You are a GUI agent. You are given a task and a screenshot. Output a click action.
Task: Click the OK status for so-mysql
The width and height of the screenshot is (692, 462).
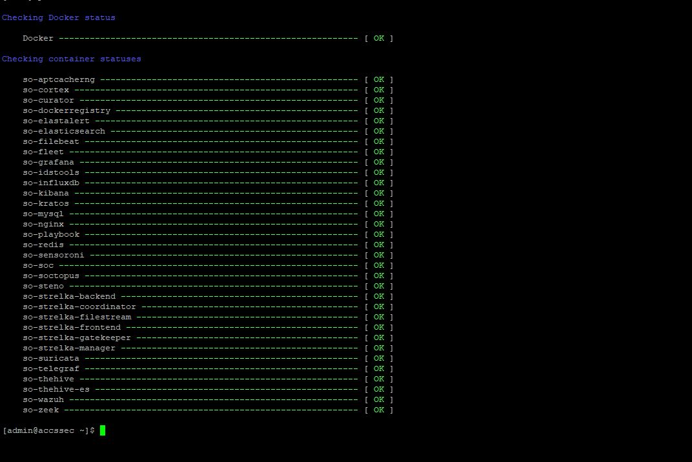pyautogui.click(x=379, y=214)
